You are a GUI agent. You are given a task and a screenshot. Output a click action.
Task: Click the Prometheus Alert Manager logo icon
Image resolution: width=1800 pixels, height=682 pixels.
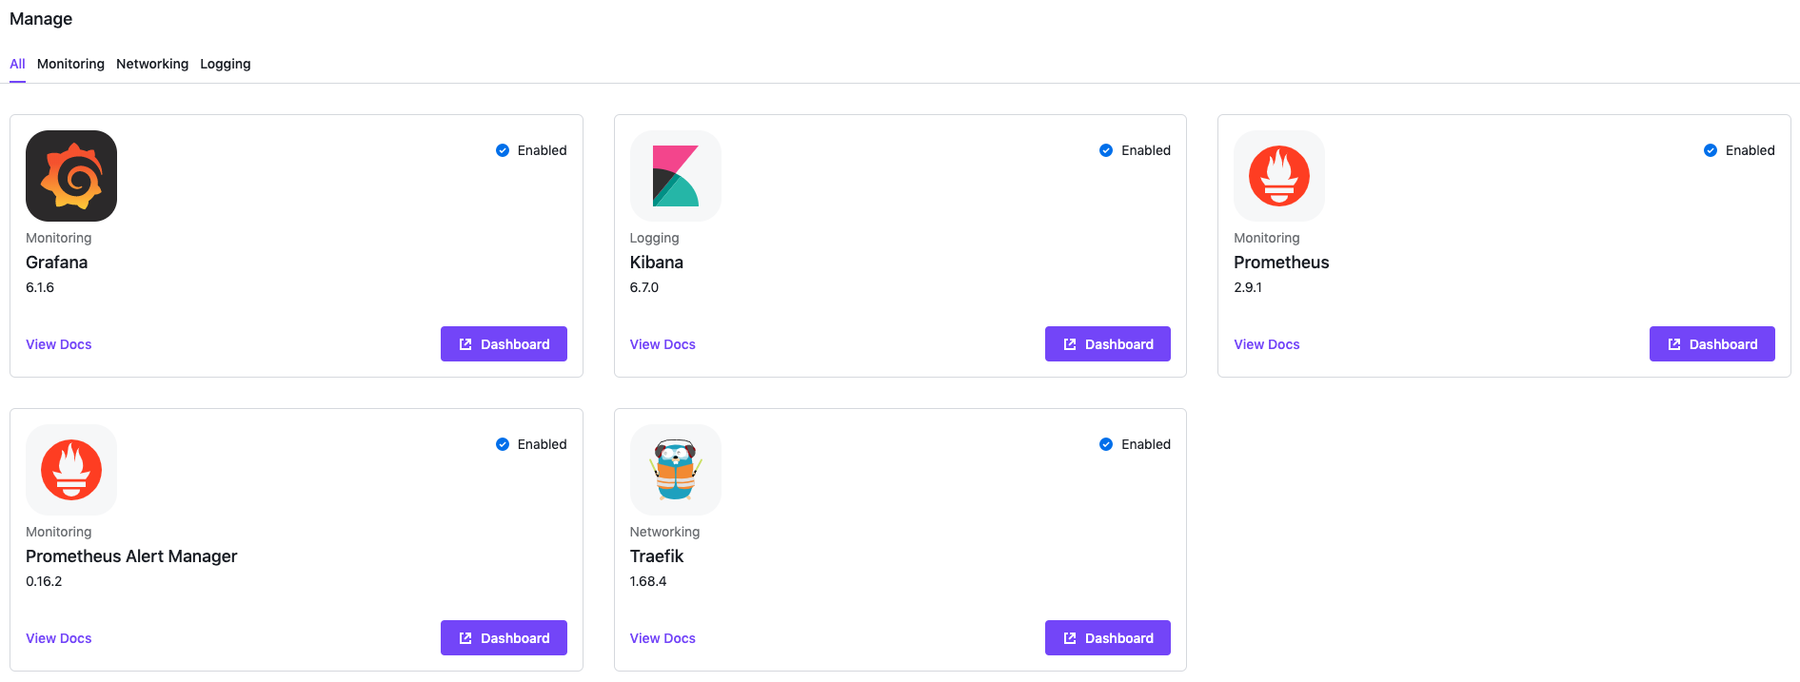coord(71,470)
